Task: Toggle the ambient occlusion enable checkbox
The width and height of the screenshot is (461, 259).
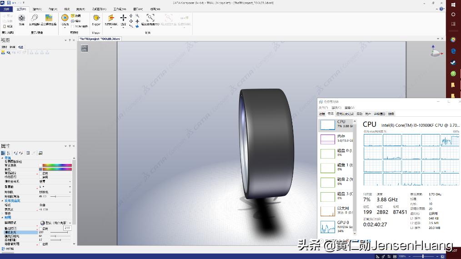Action: (40, 244)
